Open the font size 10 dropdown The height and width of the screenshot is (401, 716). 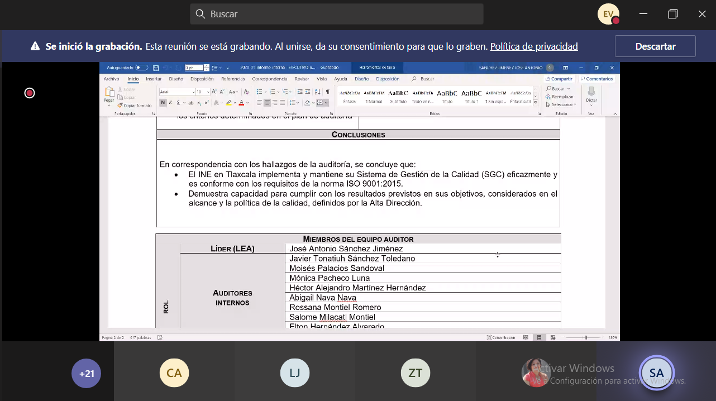click(208, 92)
